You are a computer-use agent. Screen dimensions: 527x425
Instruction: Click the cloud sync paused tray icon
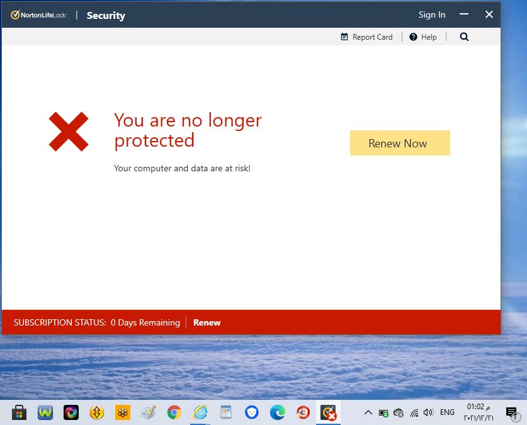pyautogui.click(x=399, y=413)
